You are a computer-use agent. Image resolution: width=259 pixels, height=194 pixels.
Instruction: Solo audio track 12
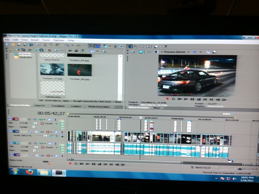(55, 143)
